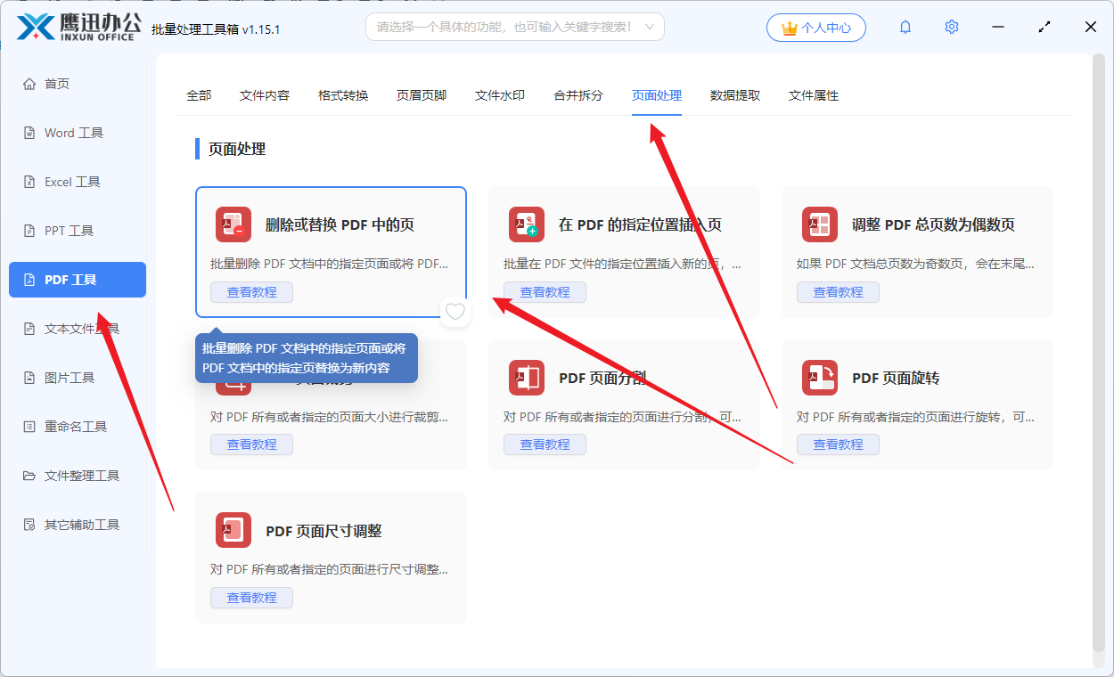Open the PDF 页面旋转 title
The image size is (1114, 677).
coord(896,378)
